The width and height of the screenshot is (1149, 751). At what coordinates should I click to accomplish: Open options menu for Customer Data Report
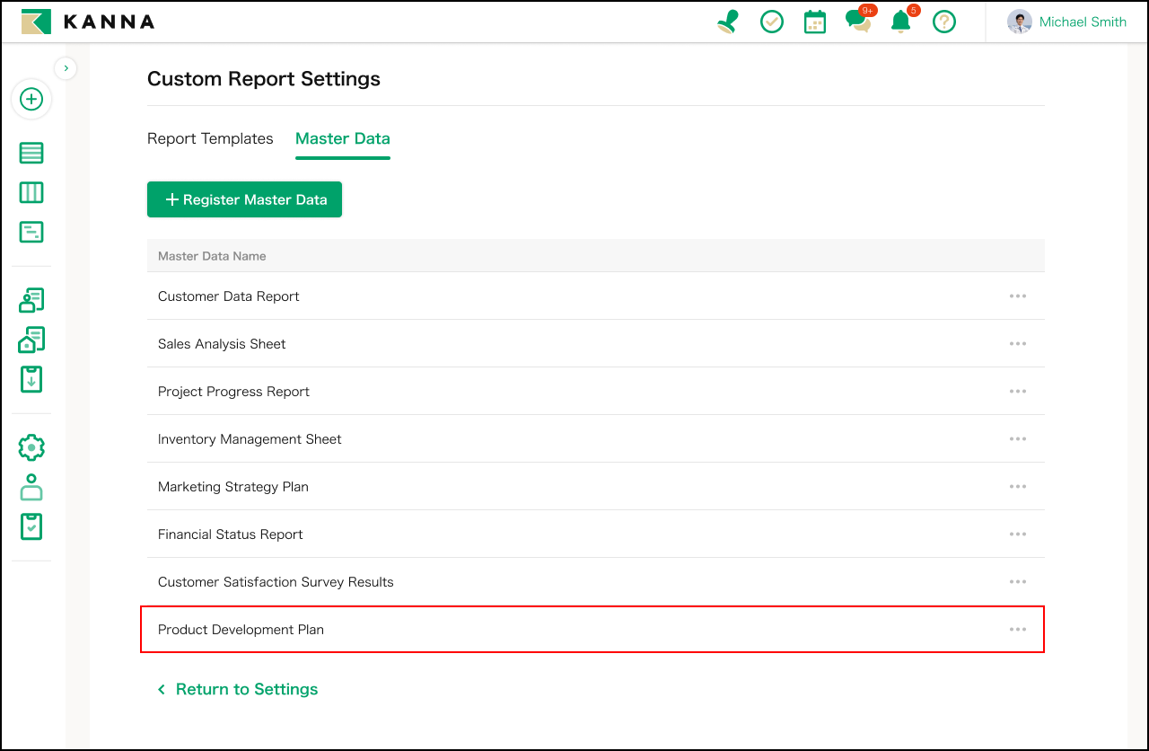[1017, 296]
